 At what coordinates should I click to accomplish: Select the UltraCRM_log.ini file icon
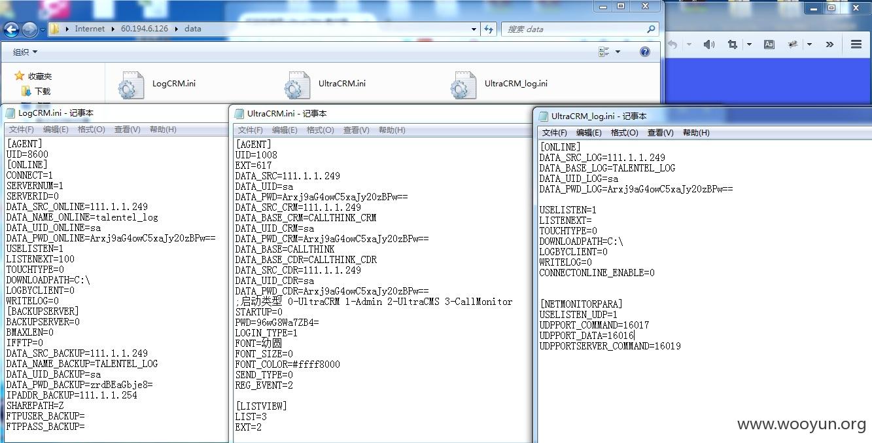tap(463, 86)
